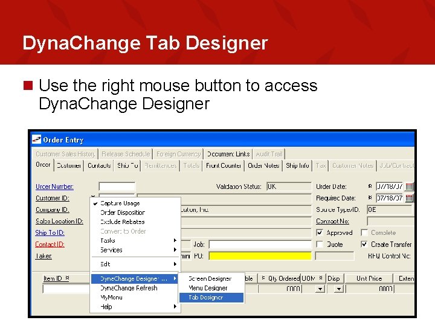Click the Order Date field
Screen dimensions: 435x326
tap(389, 187)
